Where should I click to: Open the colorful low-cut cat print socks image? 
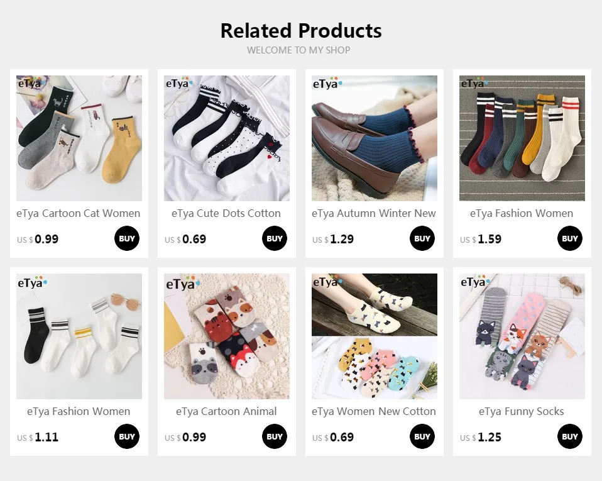pyautogui.click(x=375, y=336)
